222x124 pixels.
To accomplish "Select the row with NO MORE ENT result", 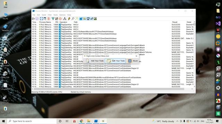I will [112, 38].
